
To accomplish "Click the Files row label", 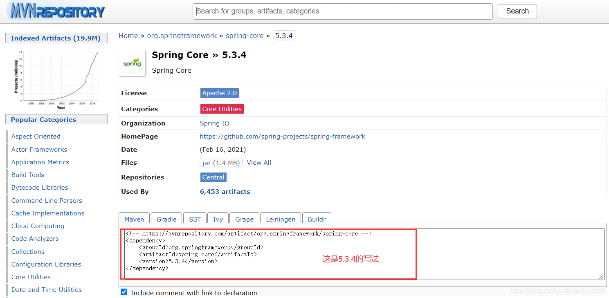I will 129,163.
